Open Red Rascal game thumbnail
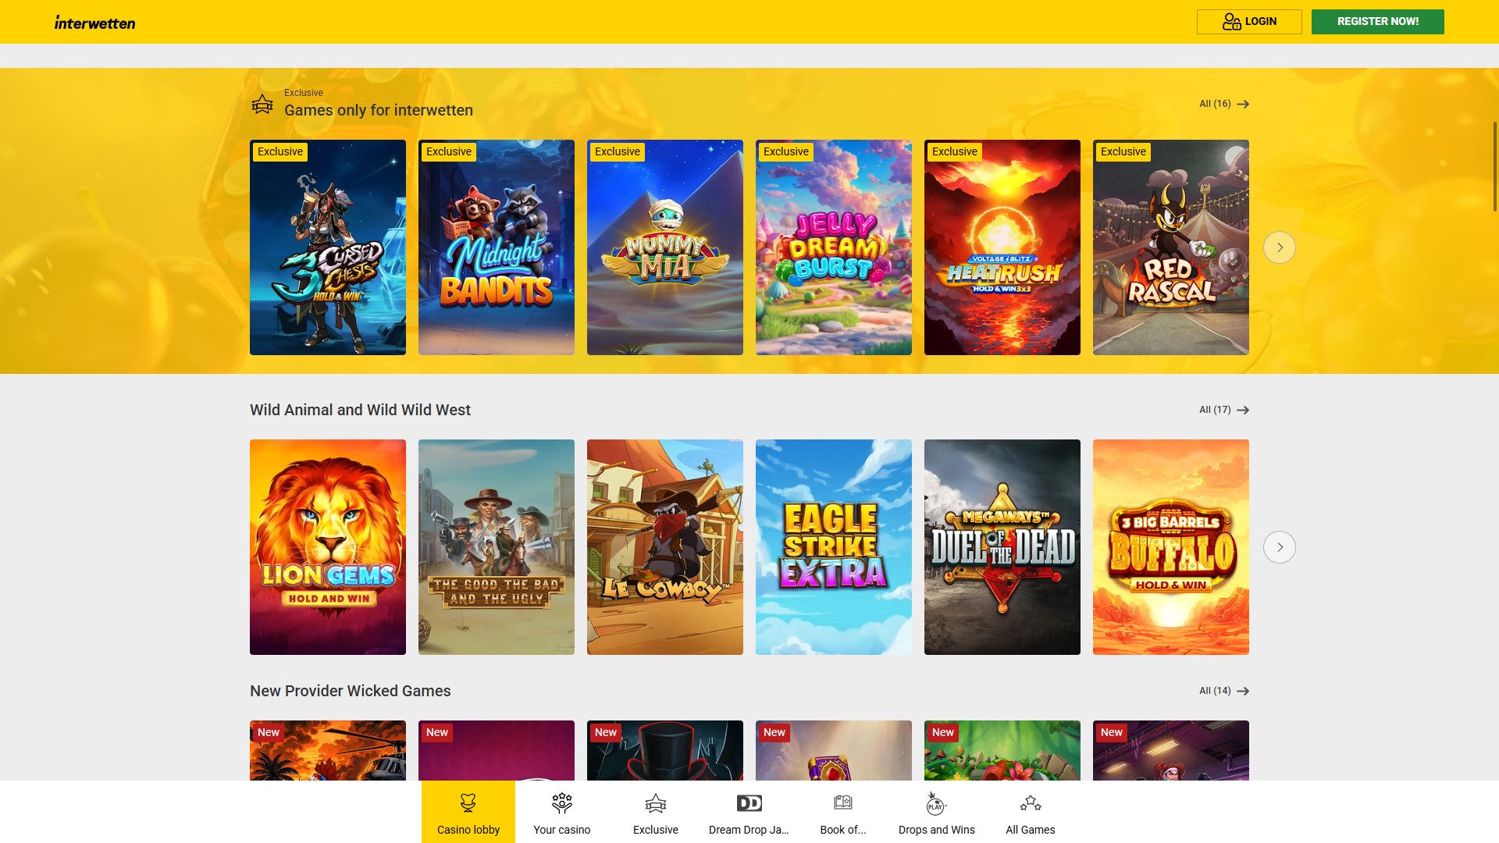This screenshot has width=1499, height=843. [x=1171, y=247]
